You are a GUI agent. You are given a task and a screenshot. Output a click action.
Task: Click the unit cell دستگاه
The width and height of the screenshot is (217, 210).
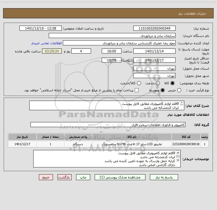[x=78, y=144]
